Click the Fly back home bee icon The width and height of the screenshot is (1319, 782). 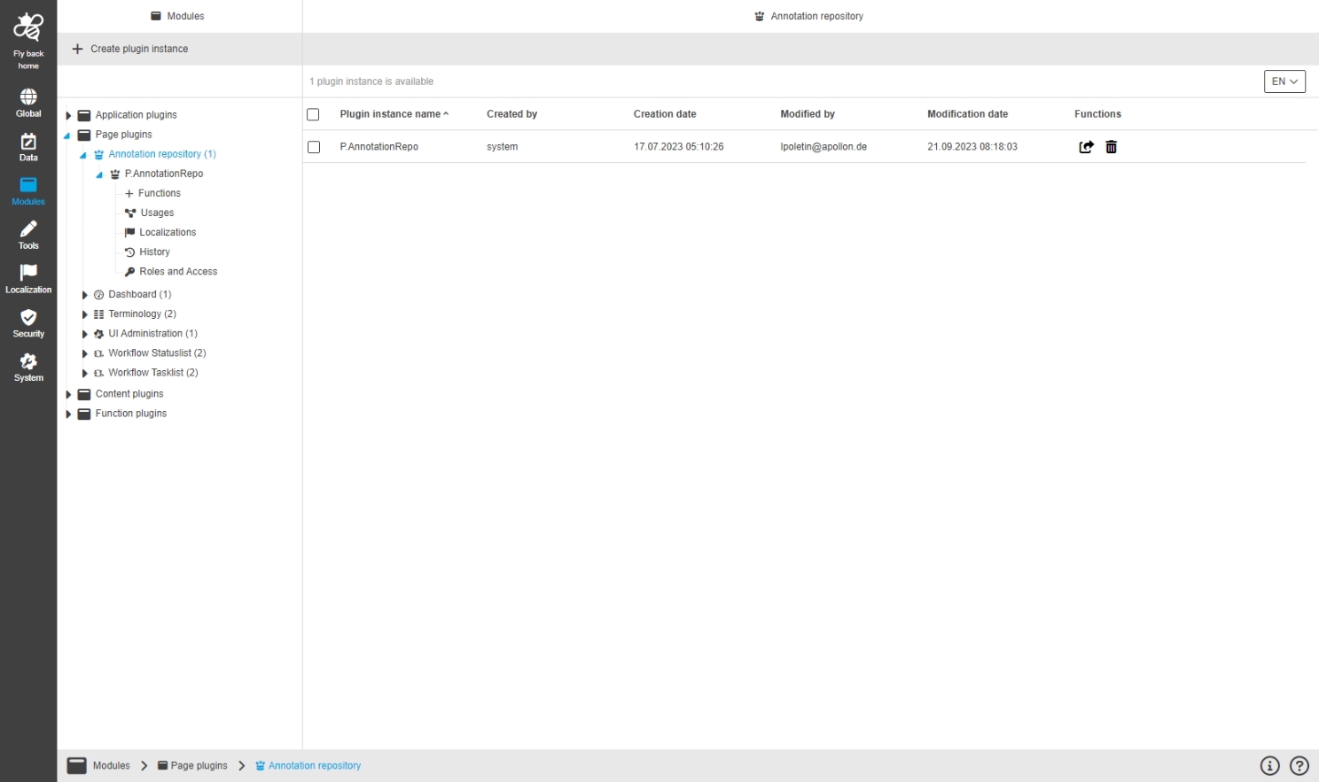(x=28, y=27)
